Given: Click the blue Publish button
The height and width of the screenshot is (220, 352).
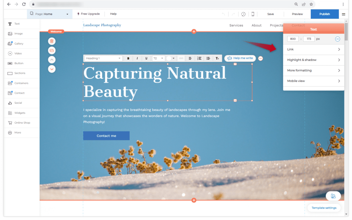Looking at the screenshot, I should pyautogui.click(x=324, y=14).
